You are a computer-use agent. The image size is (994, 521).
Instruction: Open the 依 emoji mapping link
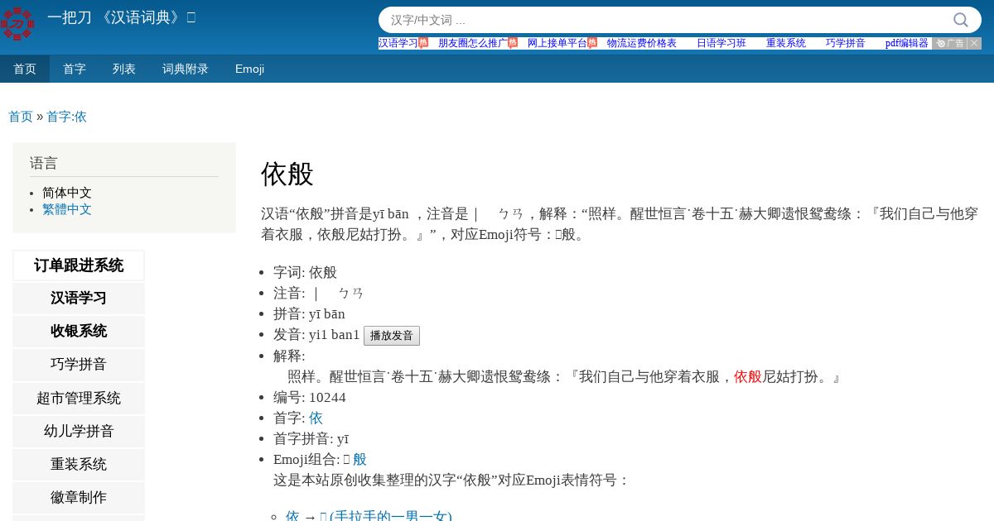[292, 516]
